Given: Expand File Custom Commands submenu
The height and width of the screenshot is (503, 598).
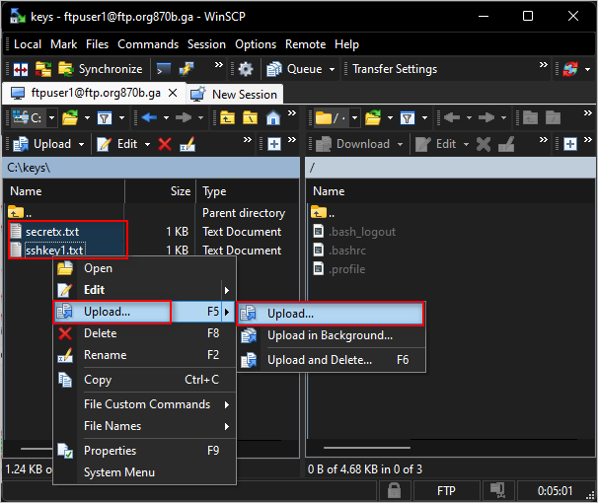Looking at the screenshot, I should point(144,404).
